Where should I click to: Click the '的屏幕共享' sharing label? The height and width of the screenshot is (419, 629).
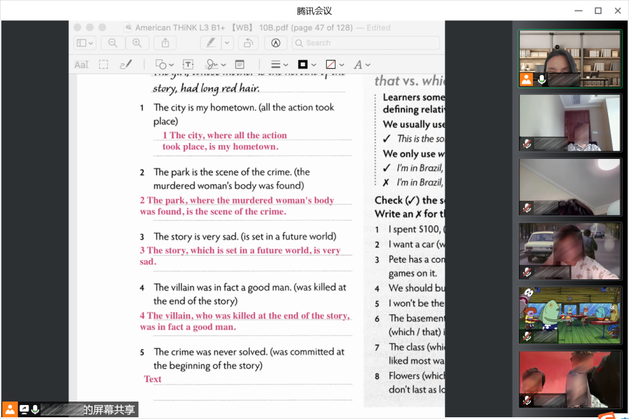click(x=109, y=409)
